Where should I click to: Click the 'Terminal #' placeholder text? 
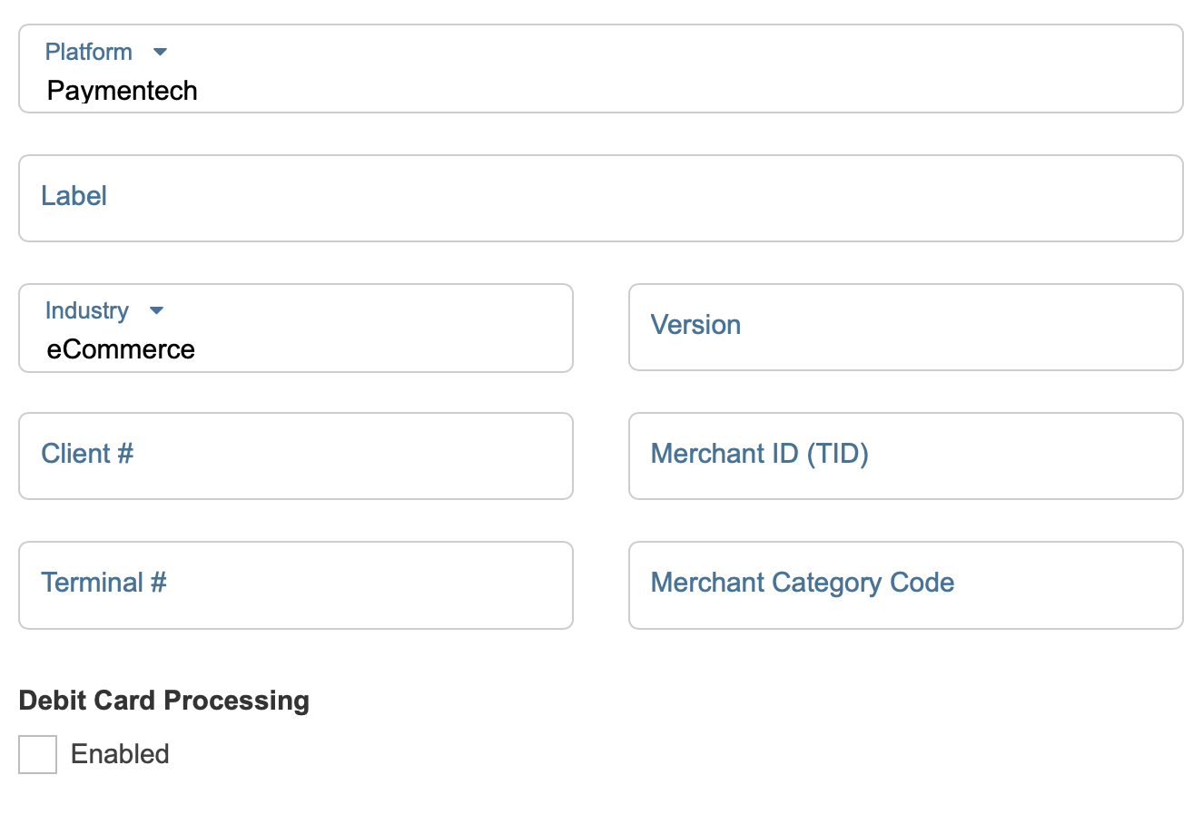pyautogui.click(x=104, y=583)
